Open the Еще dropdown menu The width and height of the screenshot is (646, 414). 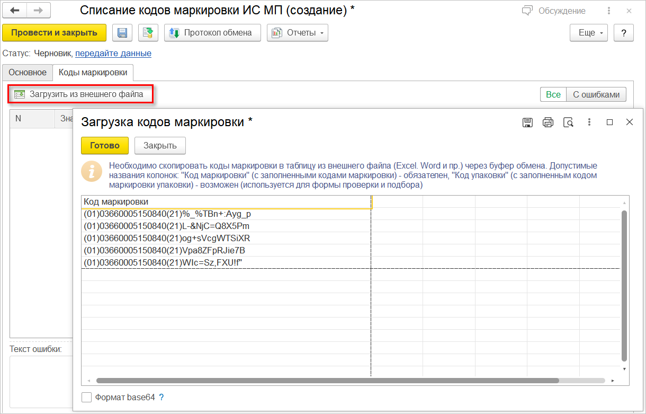589,33
